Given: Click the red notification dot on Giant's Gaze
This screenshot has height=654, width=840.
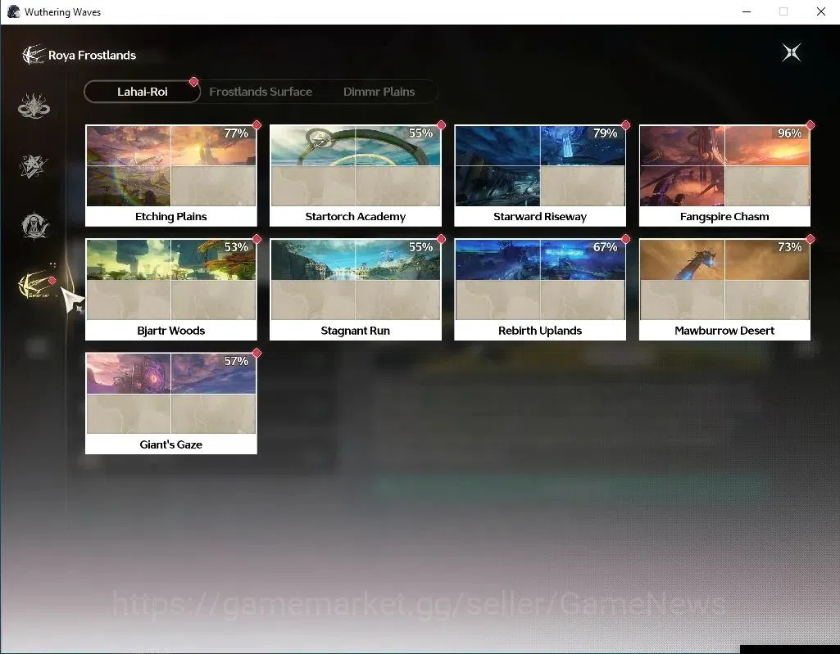Looking at the screenshot, I should click(257, 354).
